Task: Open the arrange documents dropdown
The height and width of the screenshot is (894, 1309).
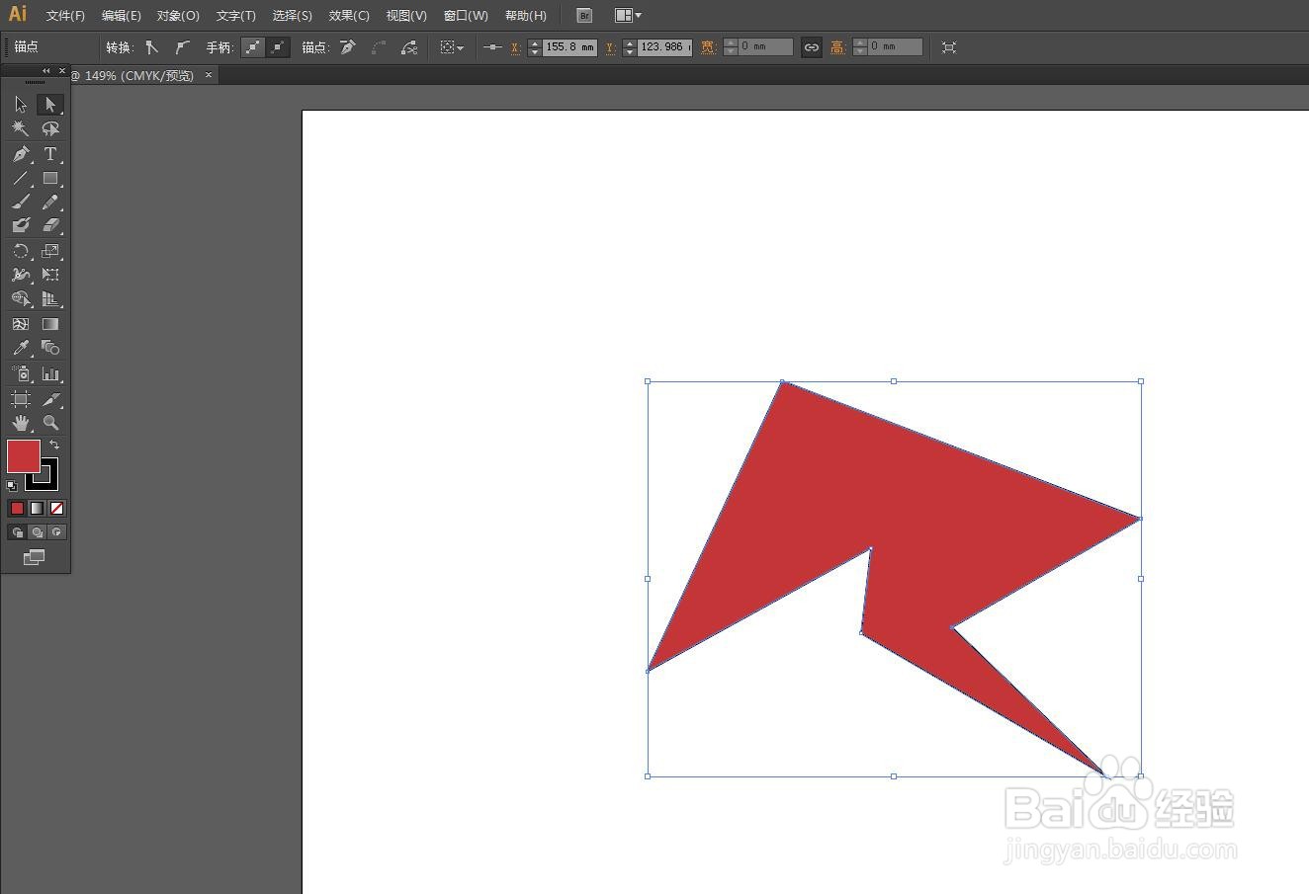Action: (628, 16)
